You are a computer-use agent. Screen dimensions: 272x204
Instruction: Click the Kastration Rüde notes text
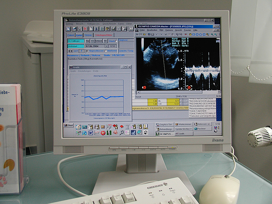[85, 59]
